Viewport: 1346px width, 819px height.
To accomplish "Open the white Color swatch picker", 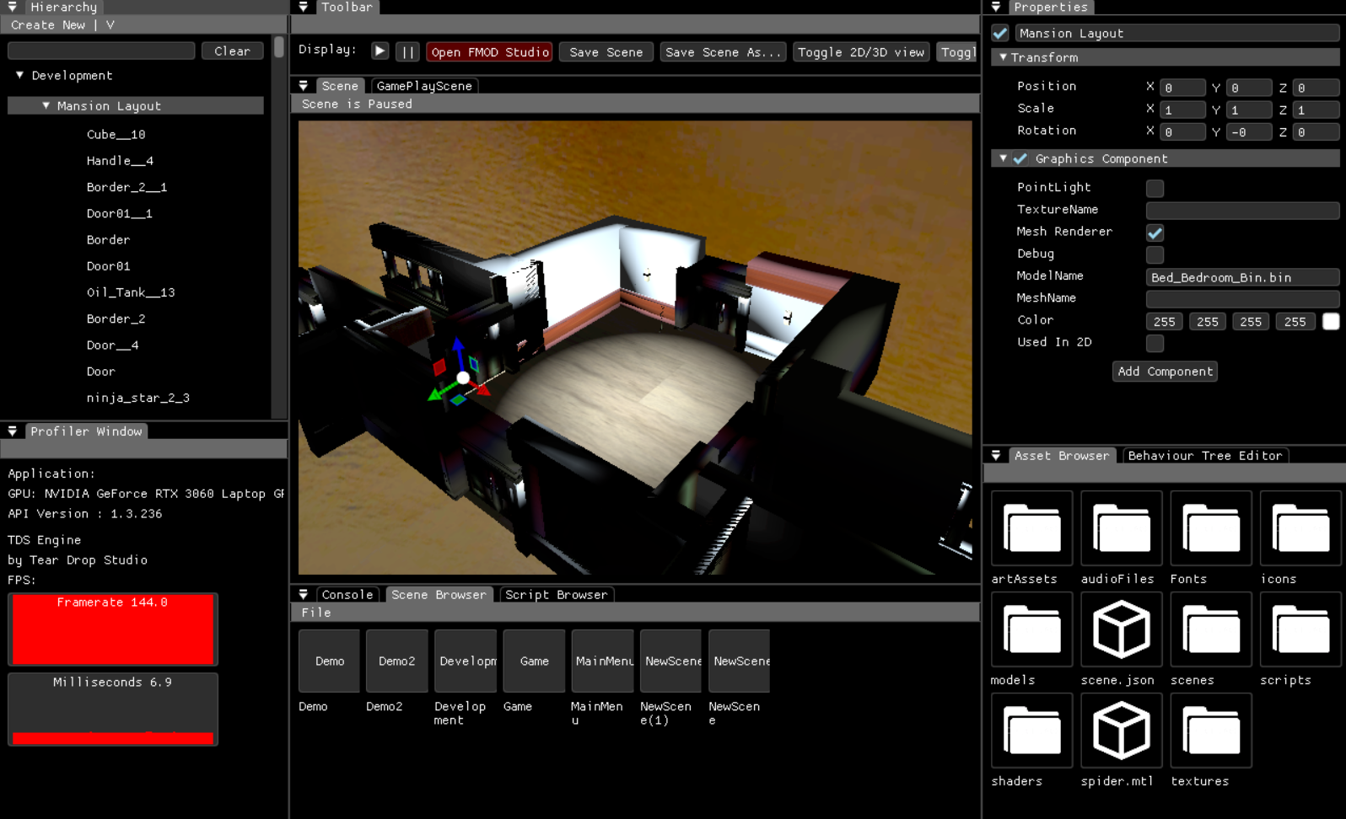I will coord(1331,321).
